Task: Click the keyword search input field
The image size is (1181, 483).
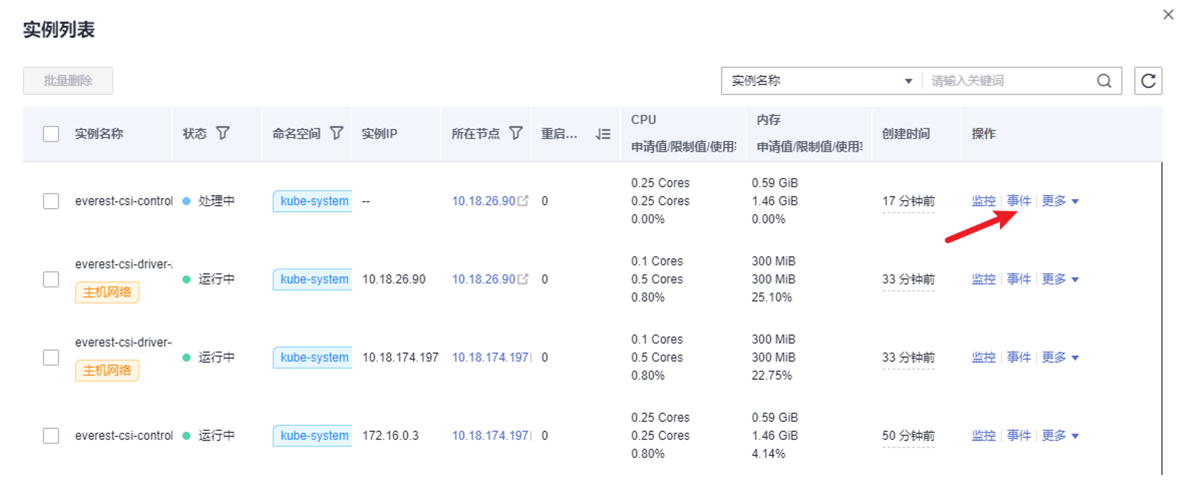Action: point(1008,81)
